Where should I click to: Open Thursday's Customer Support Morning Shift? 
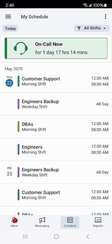coord(56,81)
